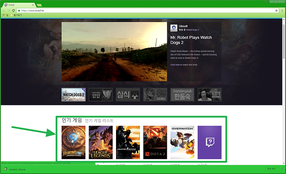The width and height of the screenshot is (286, 174).
Task: Open the League of Legends game cover
Action: 100,142
